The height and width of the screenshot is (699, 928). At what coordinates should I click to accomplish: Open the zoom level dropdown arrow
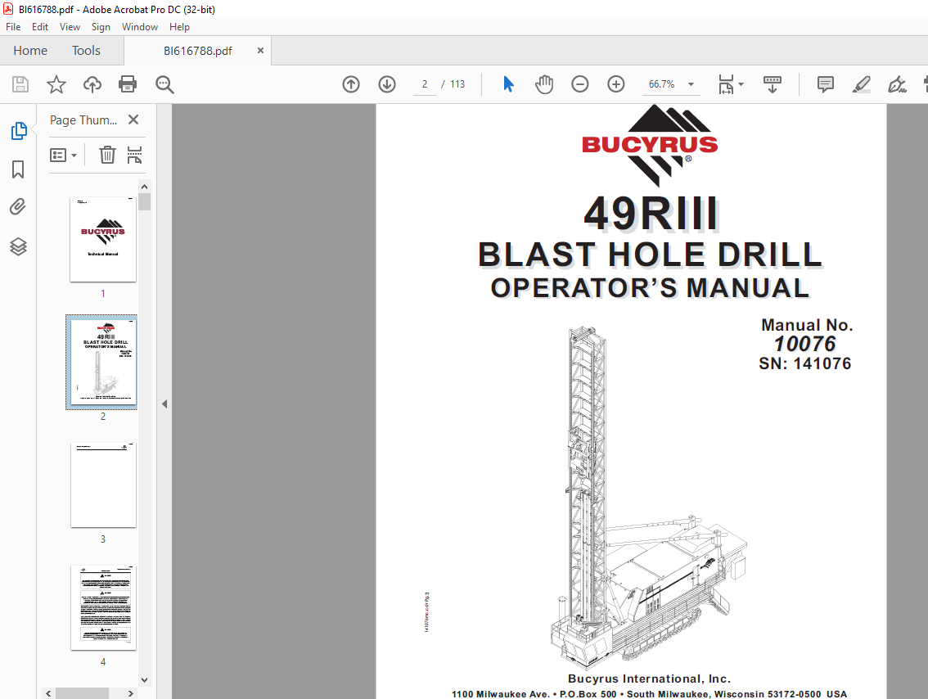[691, 84]
